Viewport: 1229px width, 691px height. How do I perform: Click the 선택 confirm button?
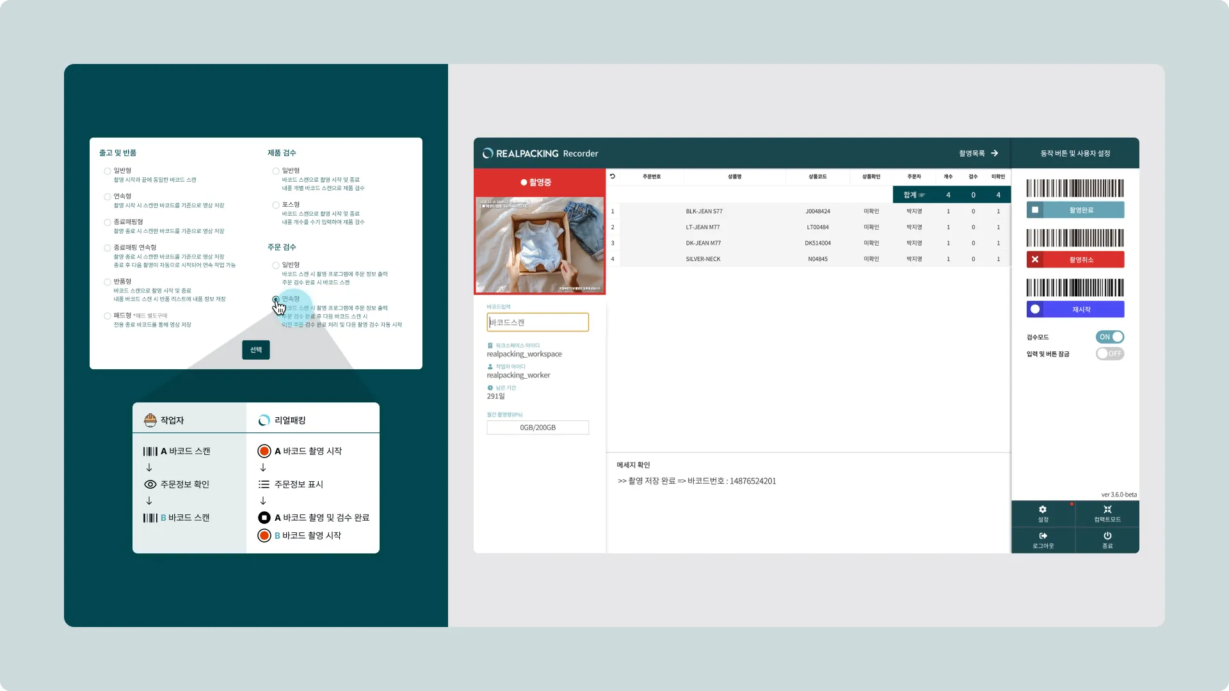click(256, 350)
